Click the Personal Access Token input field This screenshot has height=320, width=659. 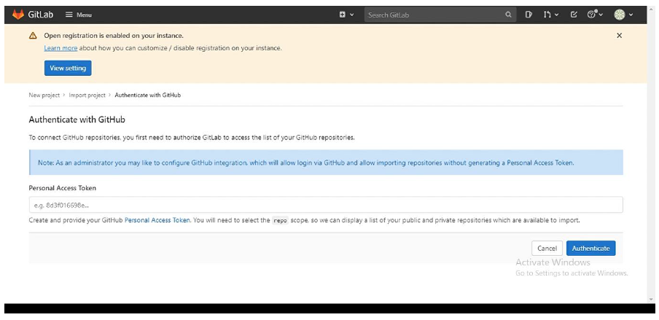tap(326, 205)
